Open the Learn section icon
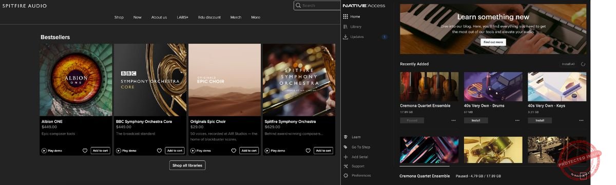 (x=345, y=137)
